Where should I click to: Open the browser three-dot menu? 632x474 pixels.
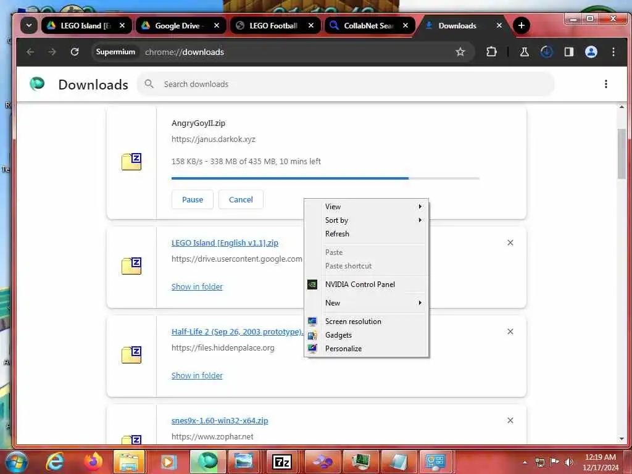[613, 52]
